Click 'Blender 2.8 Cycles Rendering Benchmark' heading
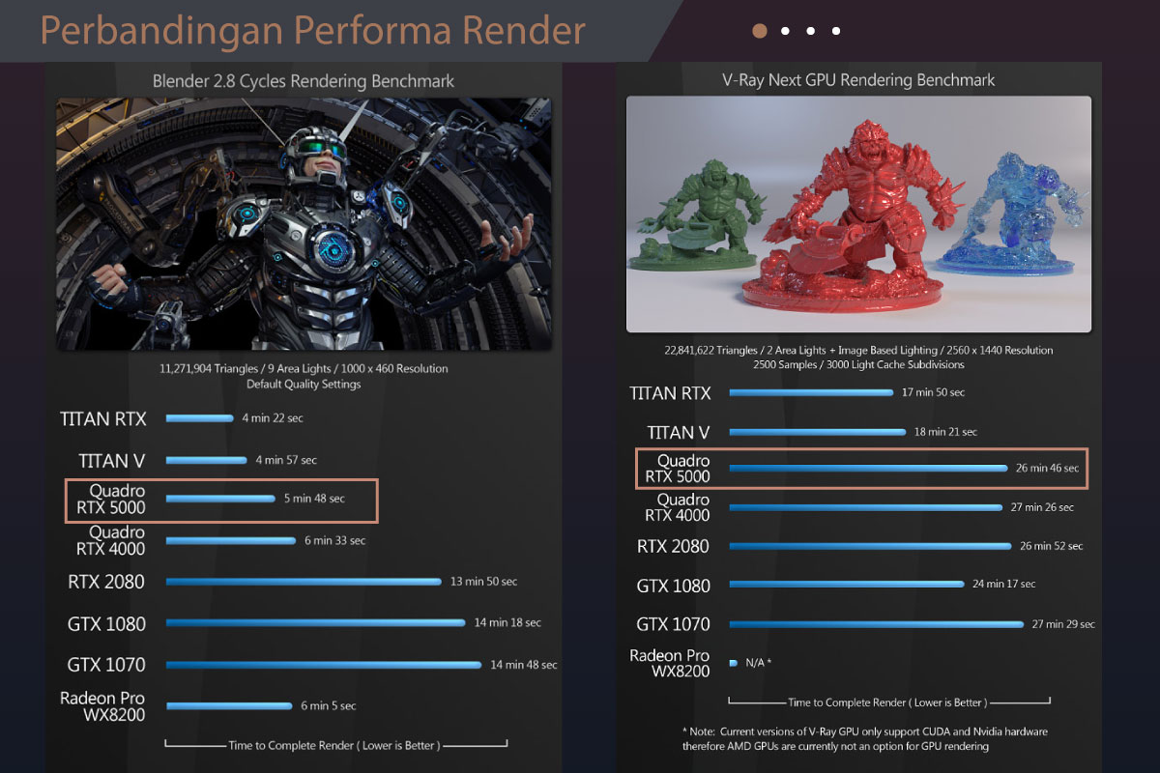 (304, 81)
